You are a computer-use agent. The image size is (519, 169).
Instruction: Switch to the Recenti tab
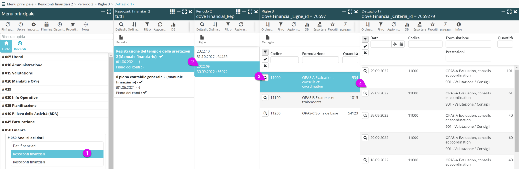click(20, 46)
